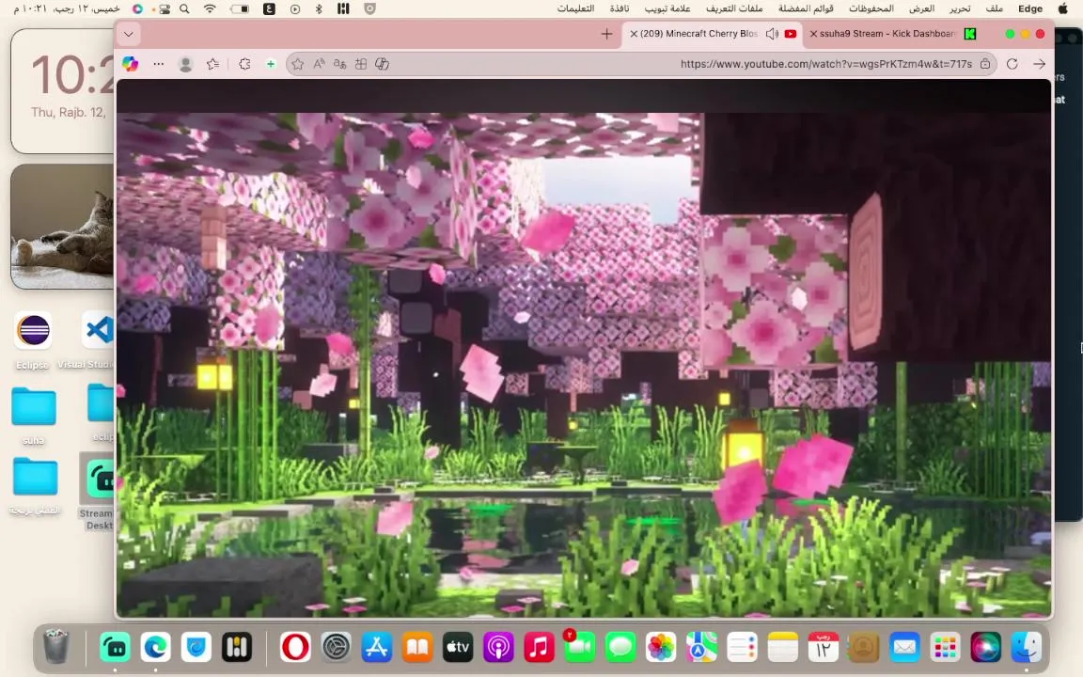1083x677 pixels.
Task: Open Trash in the Dock
Action: pyautogui.click(x=56, y=647)
